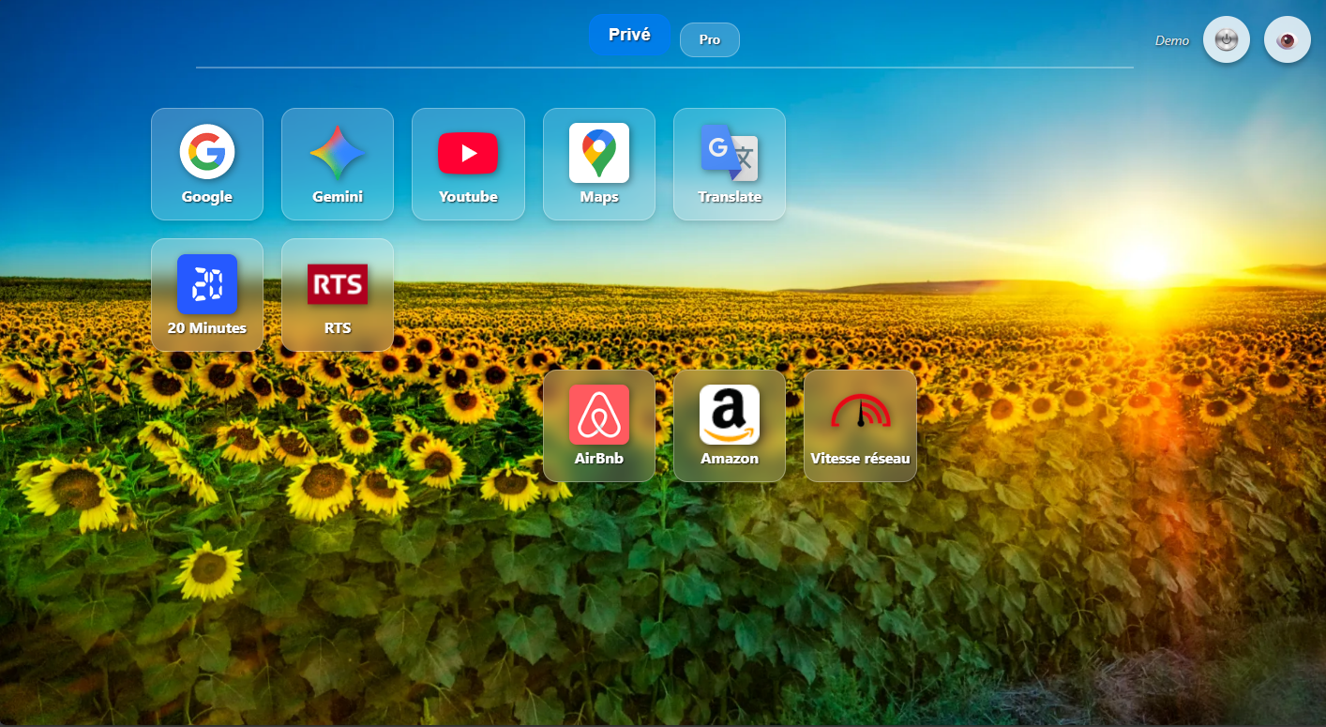Open the Google shortcut tile
Image resolution: width=1326 pixels, height=727 pixels.
pos(207,164)
